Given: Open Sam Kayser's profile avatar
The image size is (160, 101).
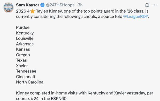Looking at the screenshot, I should pos(8,7).
